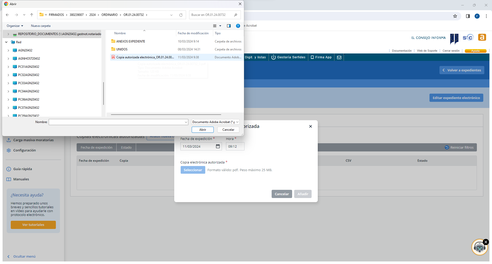492x264 pixels.
Task: Open browser side panel icon
Action: pos(468,16)
